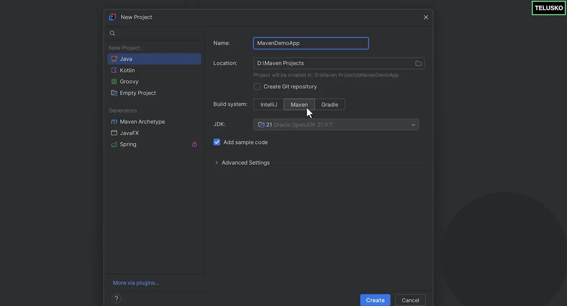
Task: Click the search magnifier icon
Action: point(112,33)
